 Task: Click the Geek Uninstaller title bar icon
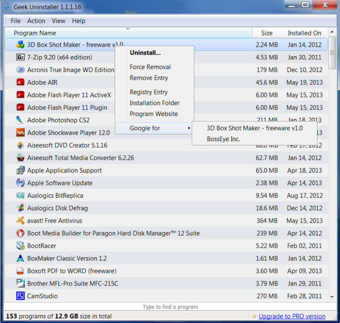click(x=8, y=7)
